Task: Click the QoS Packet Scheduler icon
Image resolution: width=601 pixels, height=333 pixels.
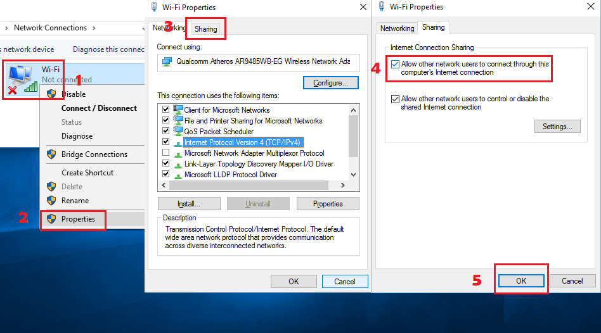Action: pyautogui.click(x=178, y=131)
